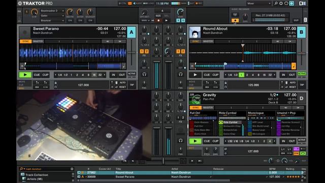
Task: Toggle SYNC on Deck B
Action: coord(196,42)
